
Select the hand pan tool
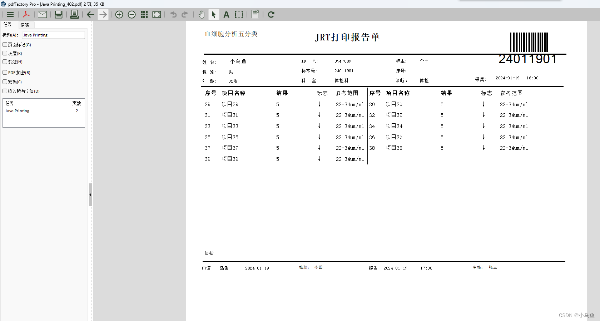202,15
